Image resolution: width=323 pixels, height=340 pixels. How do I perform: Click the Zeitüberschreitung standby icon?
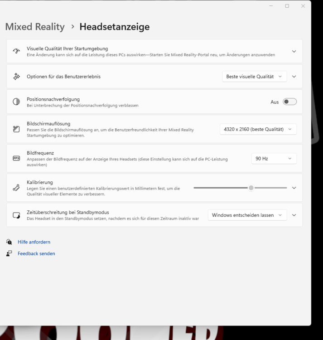16,215
